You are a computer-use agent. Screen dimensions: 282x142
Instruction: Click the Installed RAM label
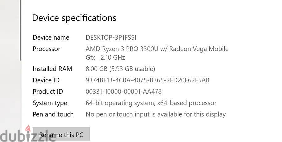tap(52, 69)
